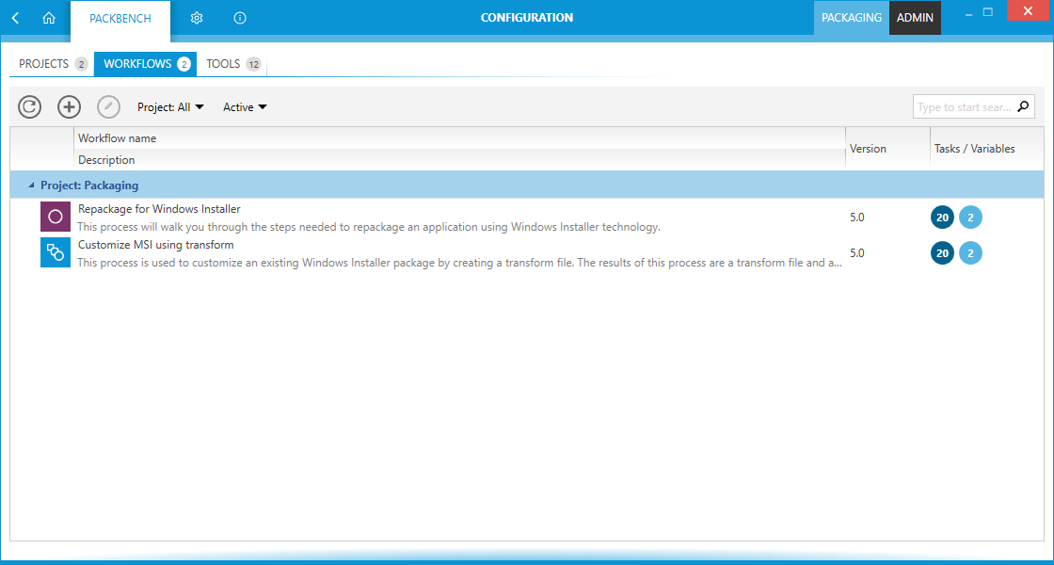Screen dimensions: 1054x565
Task: Click the 2 variables badge for Customize MSI
Action: [x=970, y=252]
